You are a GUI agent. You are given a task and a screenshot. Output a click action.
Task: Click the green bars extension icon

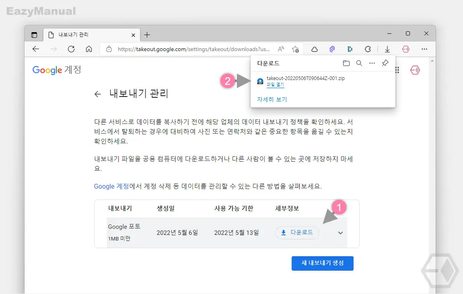point(350,49)
